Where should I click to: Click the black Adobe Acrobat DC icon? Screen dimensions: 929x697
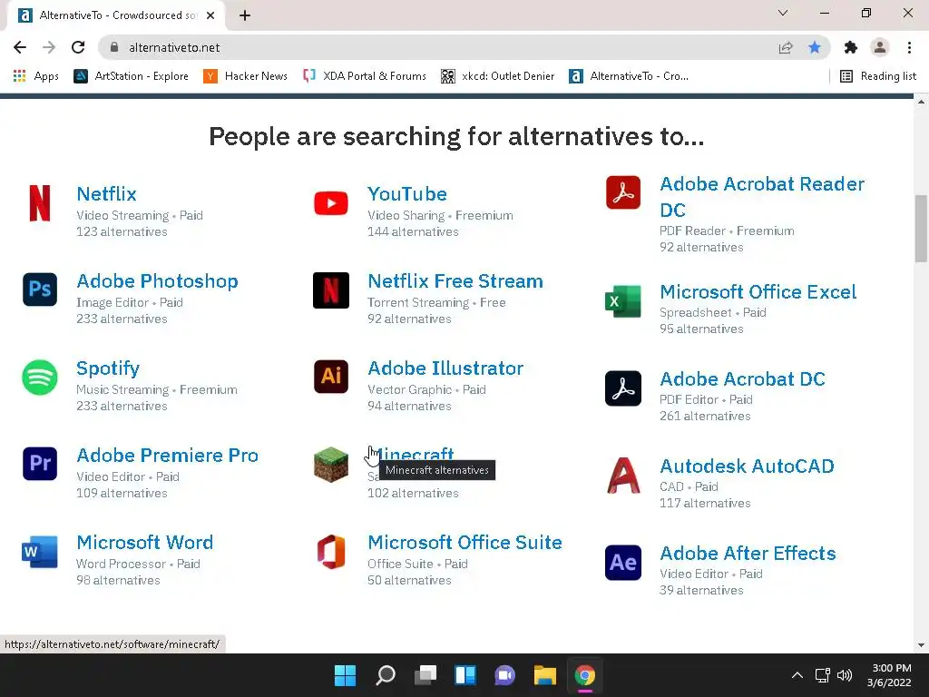tap(623, 388)
